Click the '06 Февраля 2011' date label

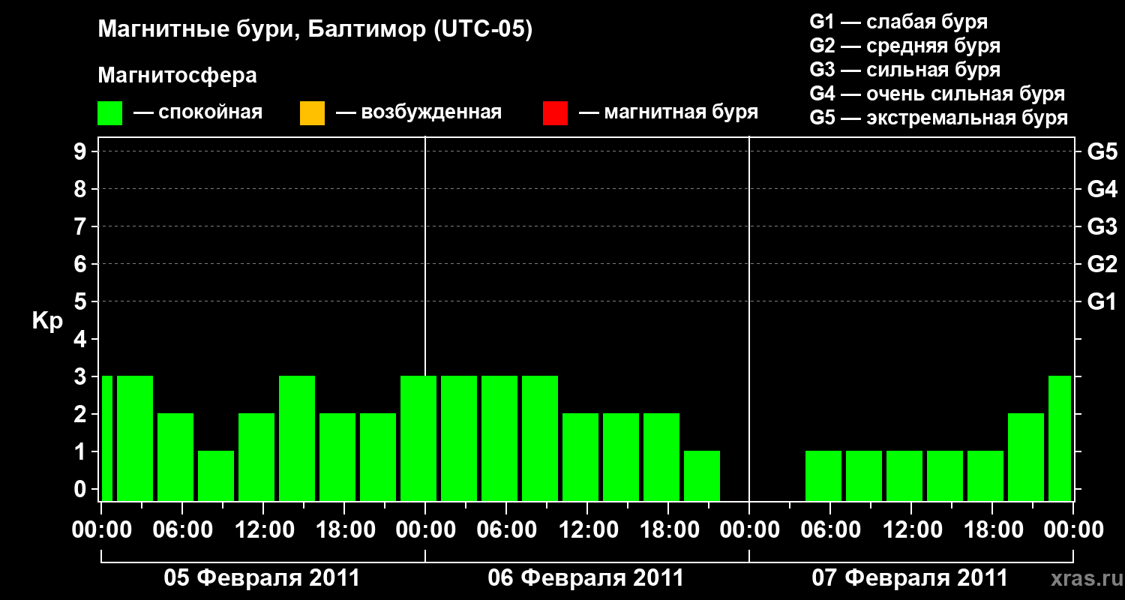(x=586, y=578)
